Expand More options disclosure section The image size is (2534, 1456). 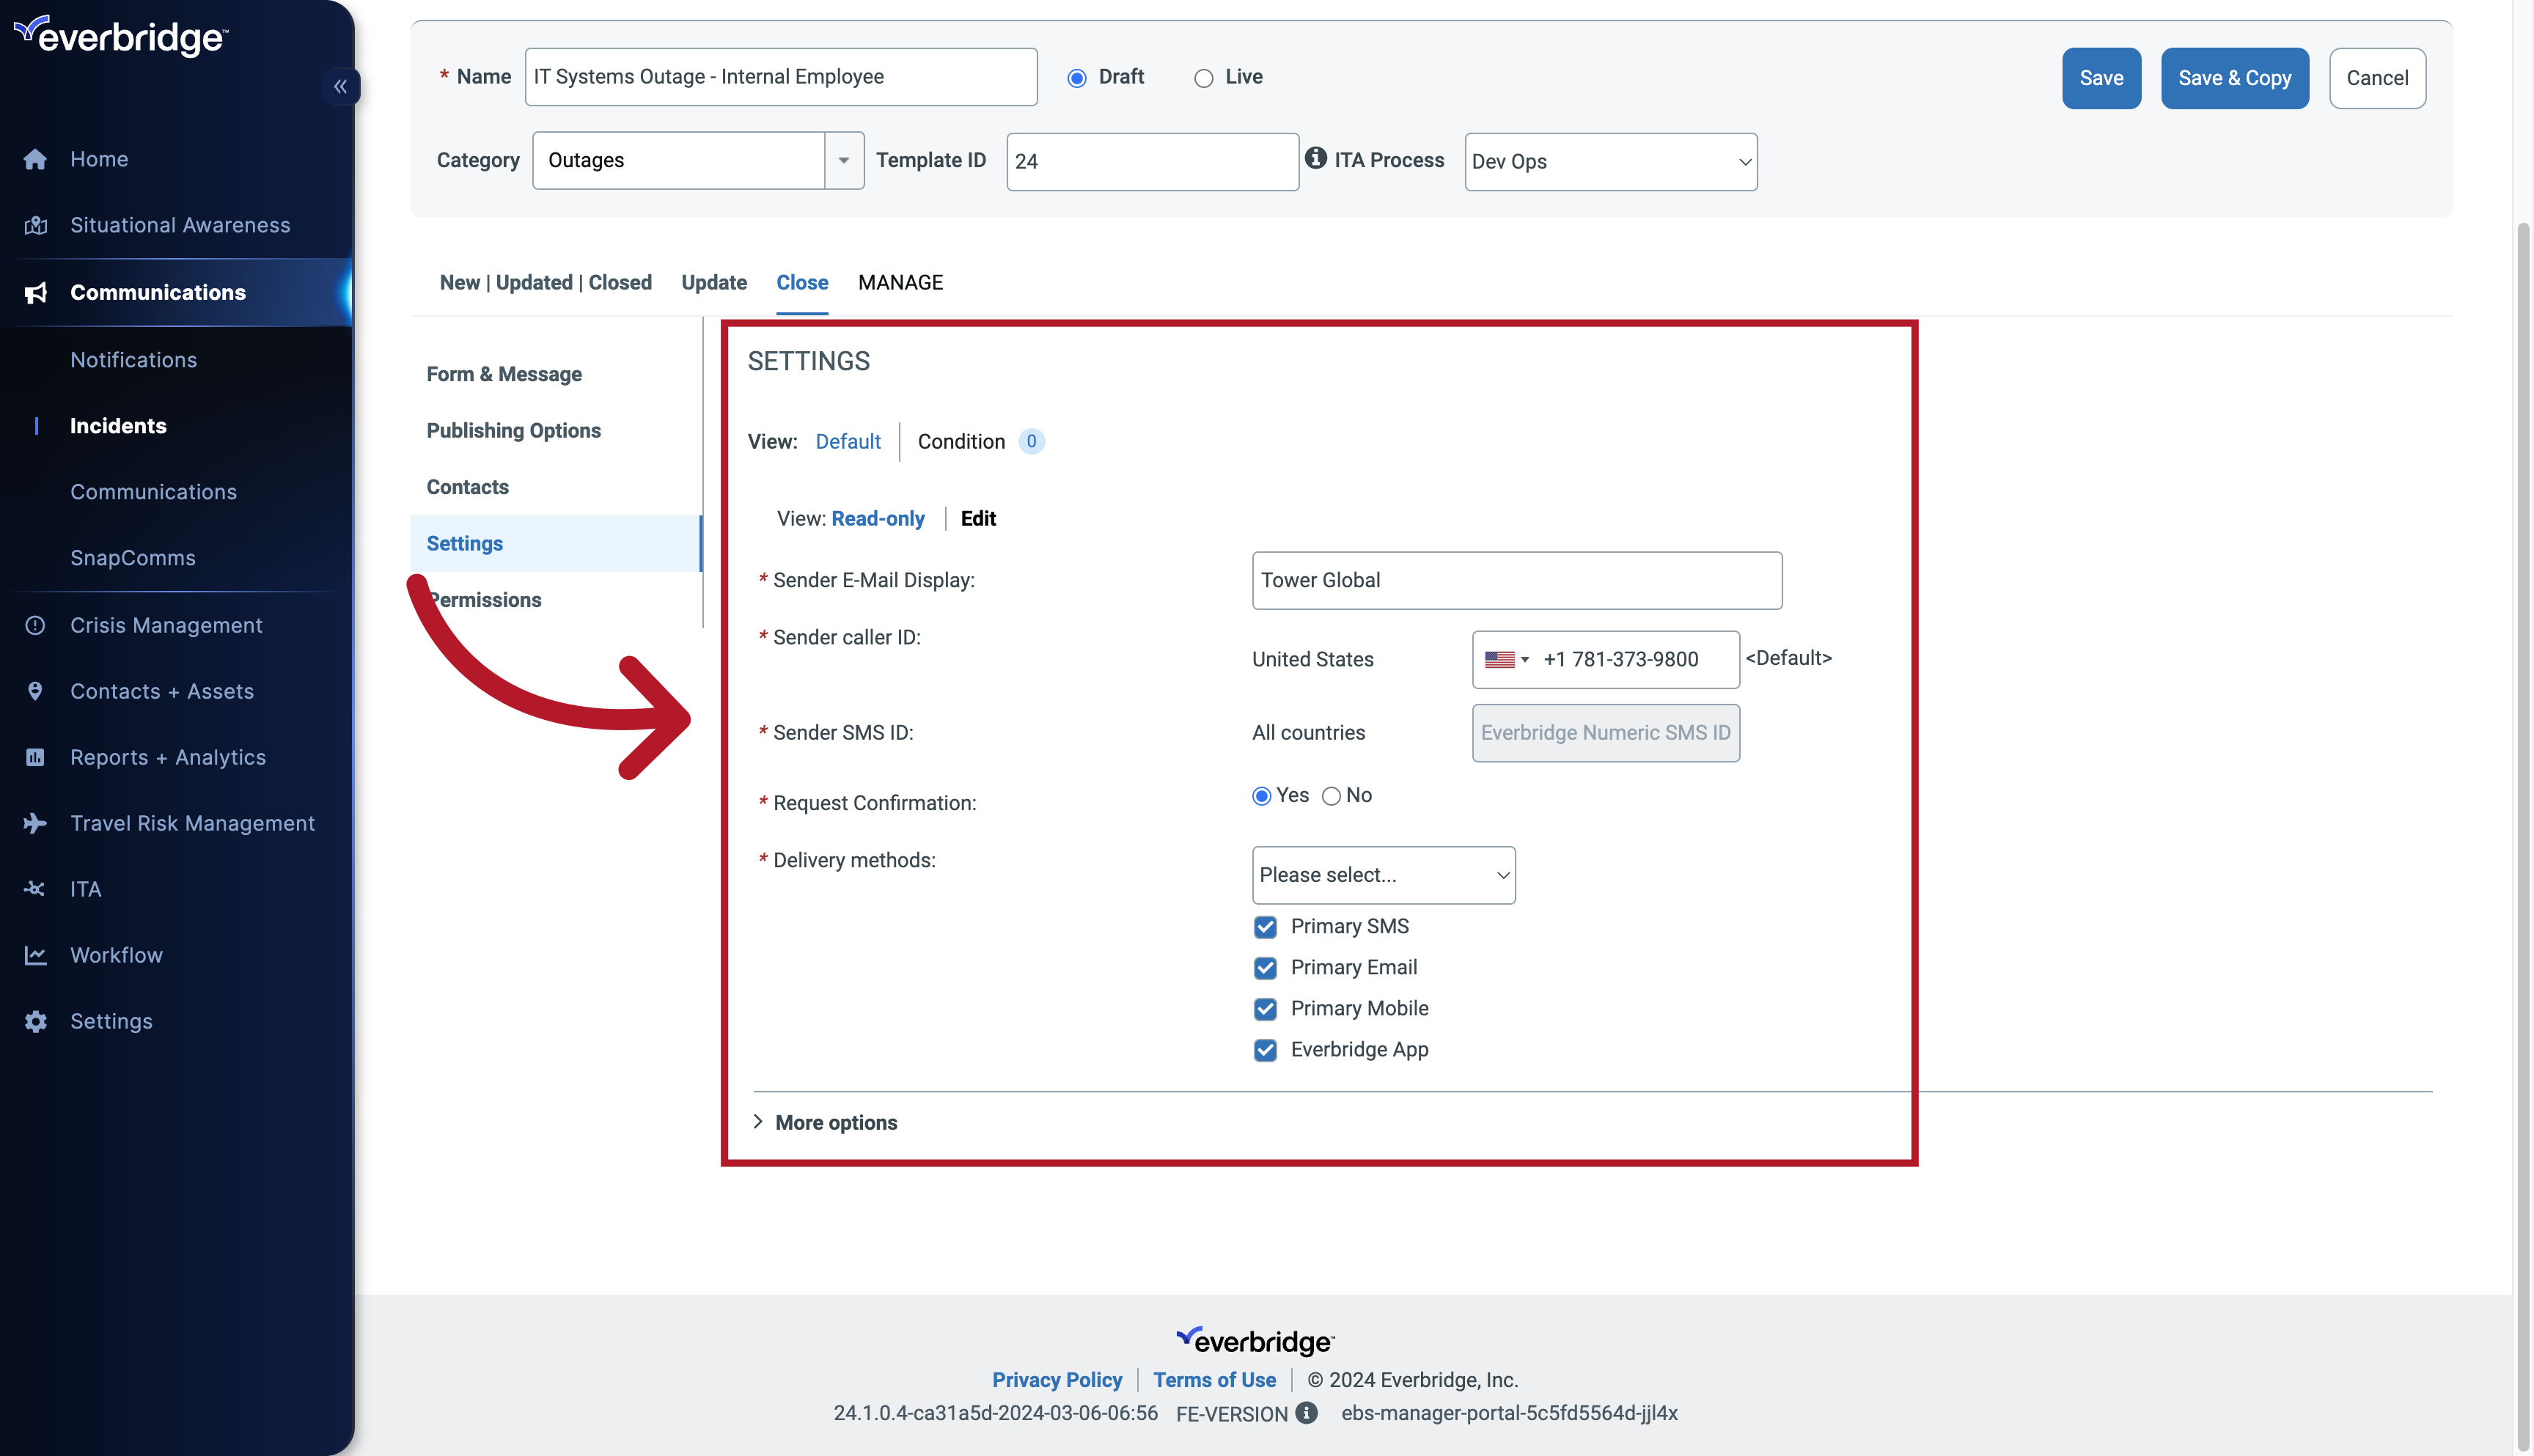pos(825,1122)
